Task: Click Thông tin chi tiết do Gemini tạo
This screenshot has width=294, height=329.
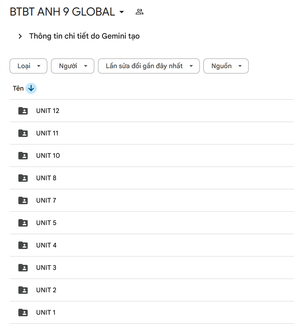Action: point(84,36)
